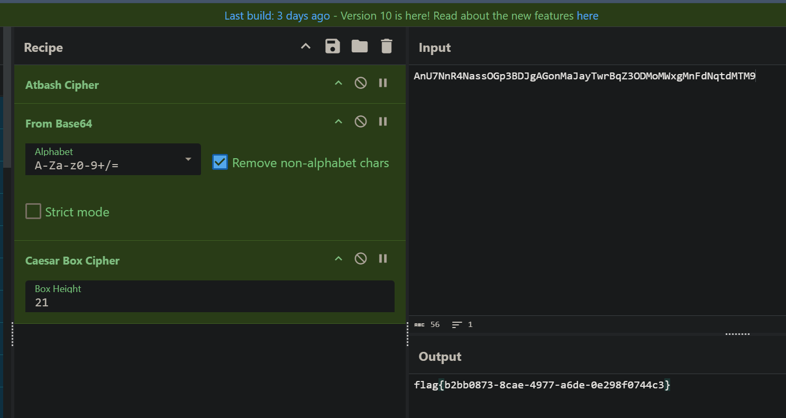The image size is (786, 418).
Task: Disable the From Base64 operation
Action: (x=361, y=122)
